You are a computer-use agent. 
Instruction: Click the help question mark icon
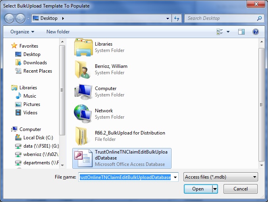pyautogui.click(x=256, y=32)
